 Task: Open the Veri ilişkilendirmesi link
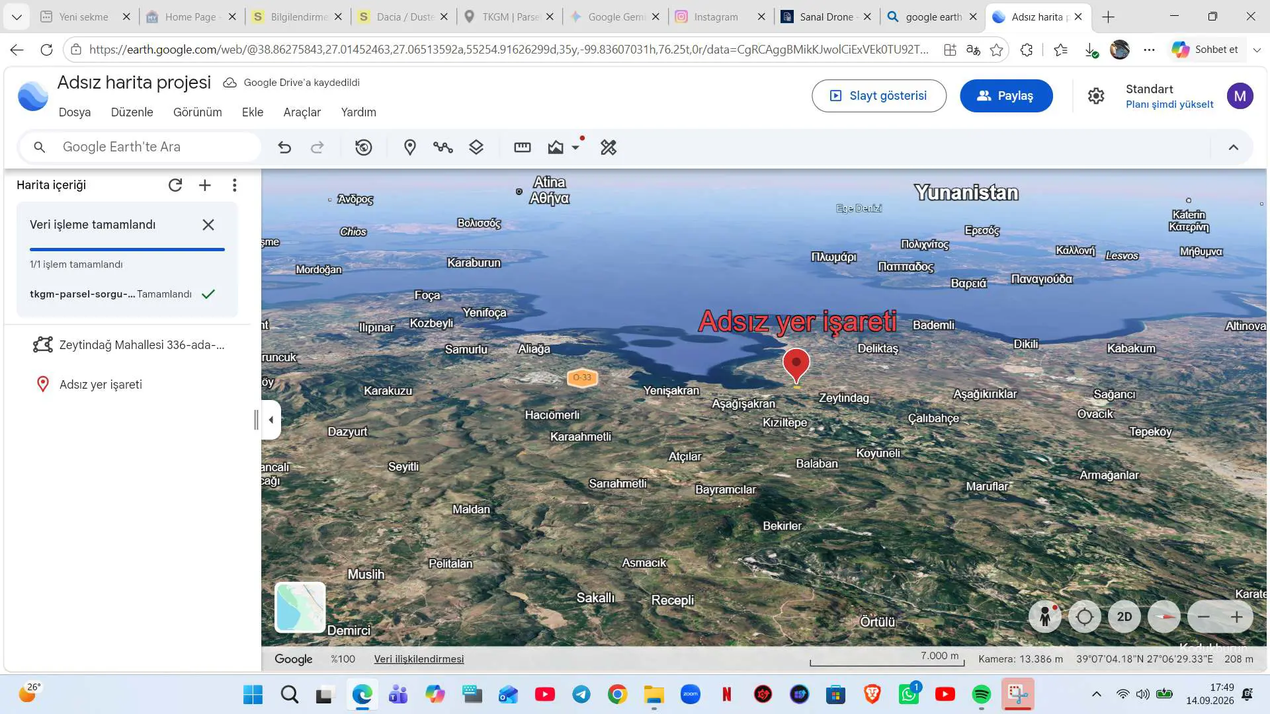pos(419,659)
